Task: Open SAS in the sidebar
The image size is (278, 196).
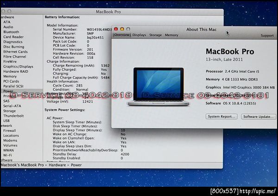Action: [x=6, y=101]
